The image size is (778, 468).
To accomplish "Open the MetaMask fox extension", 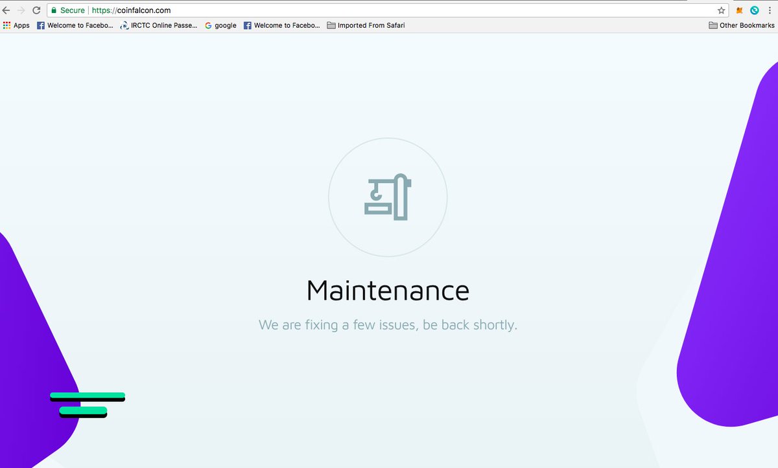I will 740,10.
